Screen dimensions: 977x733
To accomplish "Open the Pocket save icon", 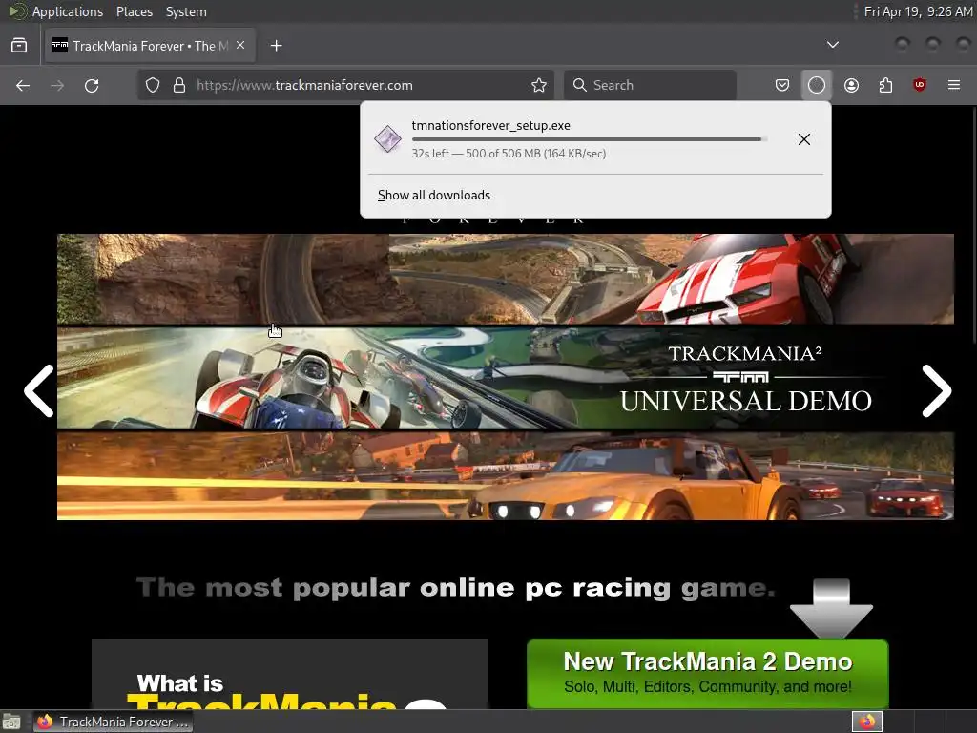I will pyautogui.click(x=782, y=85).
